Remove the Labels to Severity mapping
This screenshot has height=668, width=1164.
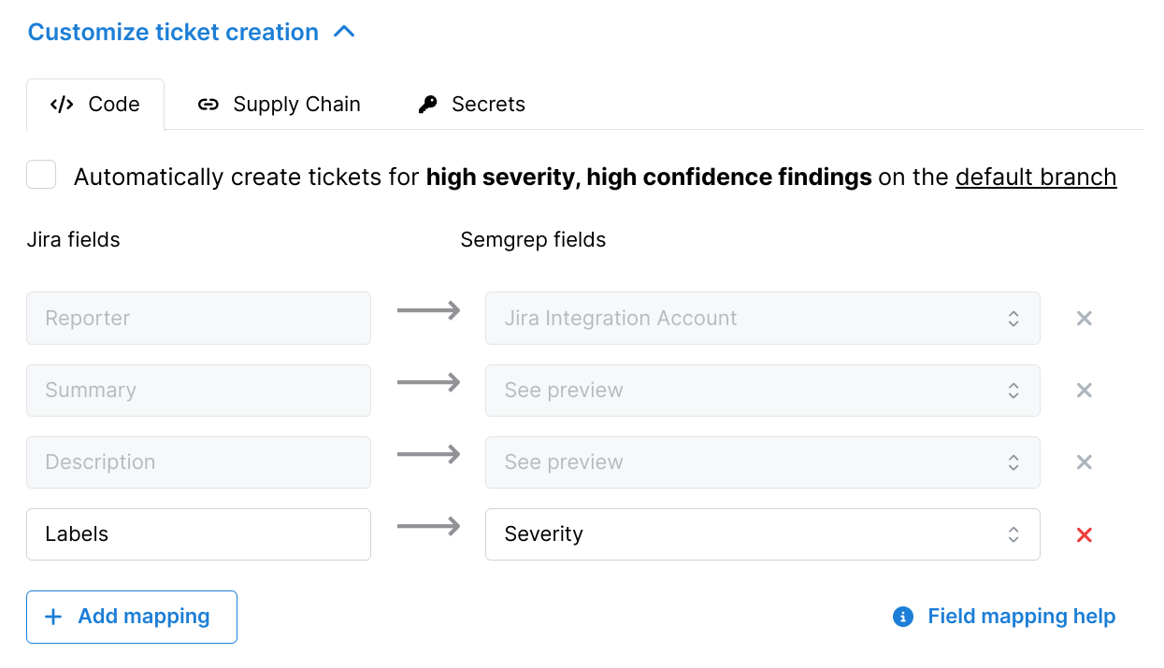[x=1084, y=533]
